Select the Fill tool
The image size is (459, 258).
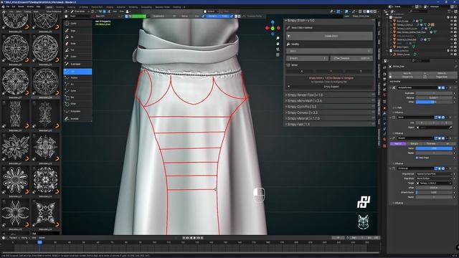point(77,37)
